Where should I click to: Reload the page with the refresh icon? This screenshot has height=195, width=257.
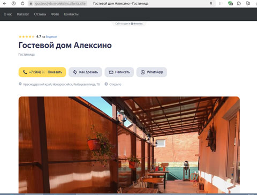pyautogui.click(x=22, y=3)
